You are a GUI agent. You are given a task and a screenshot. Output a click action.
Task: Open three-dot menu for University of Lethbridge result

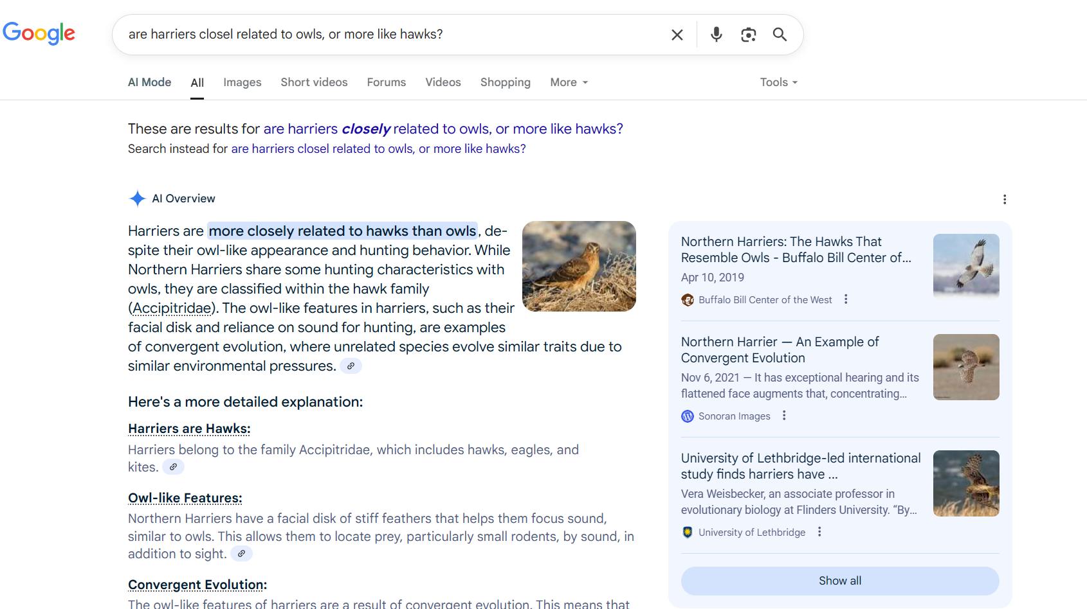[819, 532]
